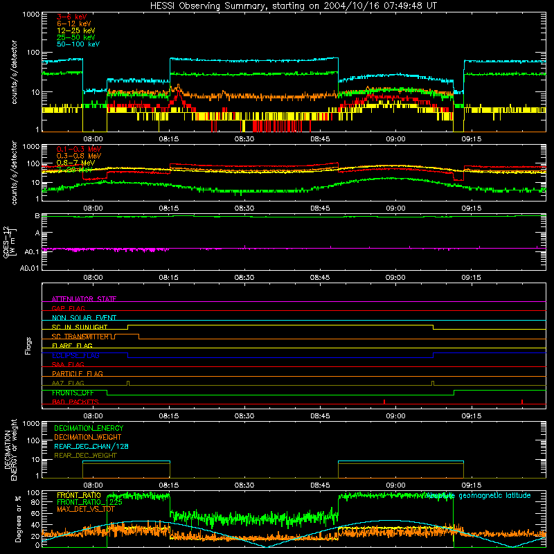Viewport: 554px width, 554px height.
Task: Click the 09:00 tick label under MeV panel
Action: tap(395, 208)
